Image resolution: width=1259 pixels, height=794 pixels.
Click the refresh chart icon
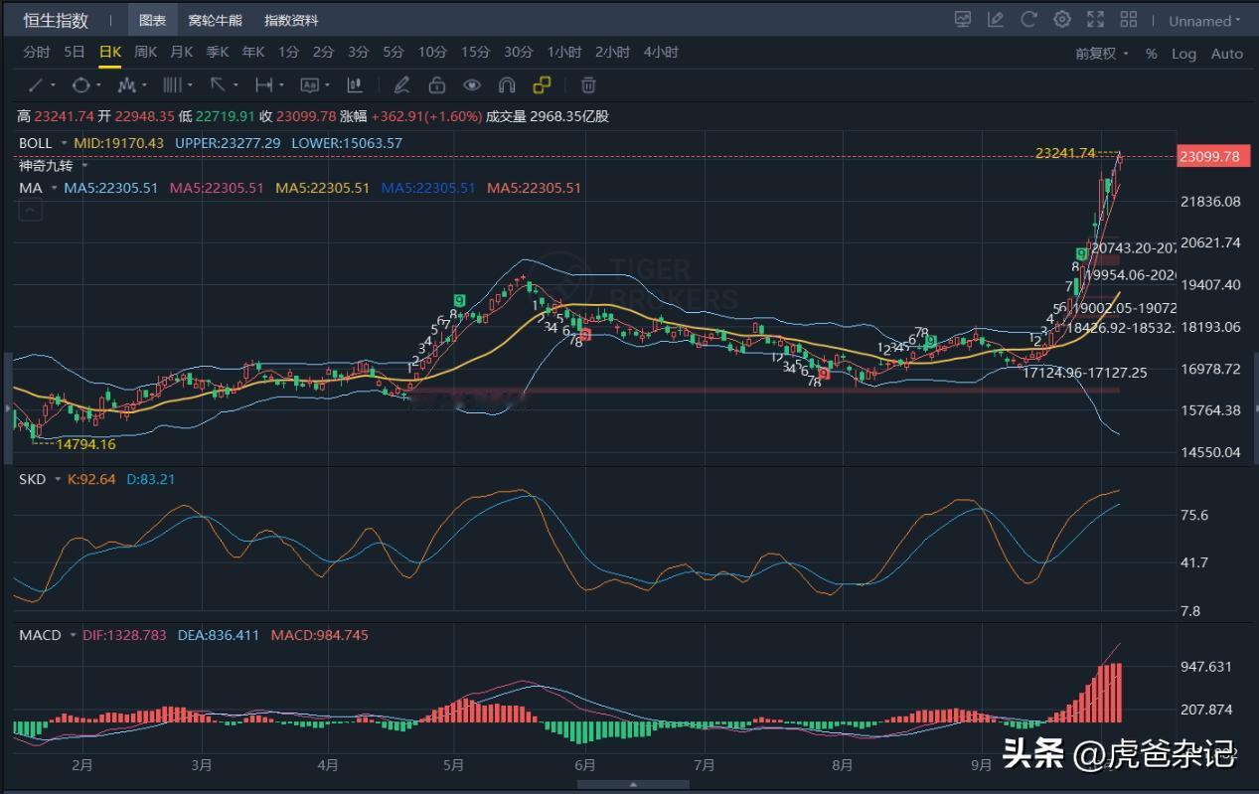(x=1028, y=19)
